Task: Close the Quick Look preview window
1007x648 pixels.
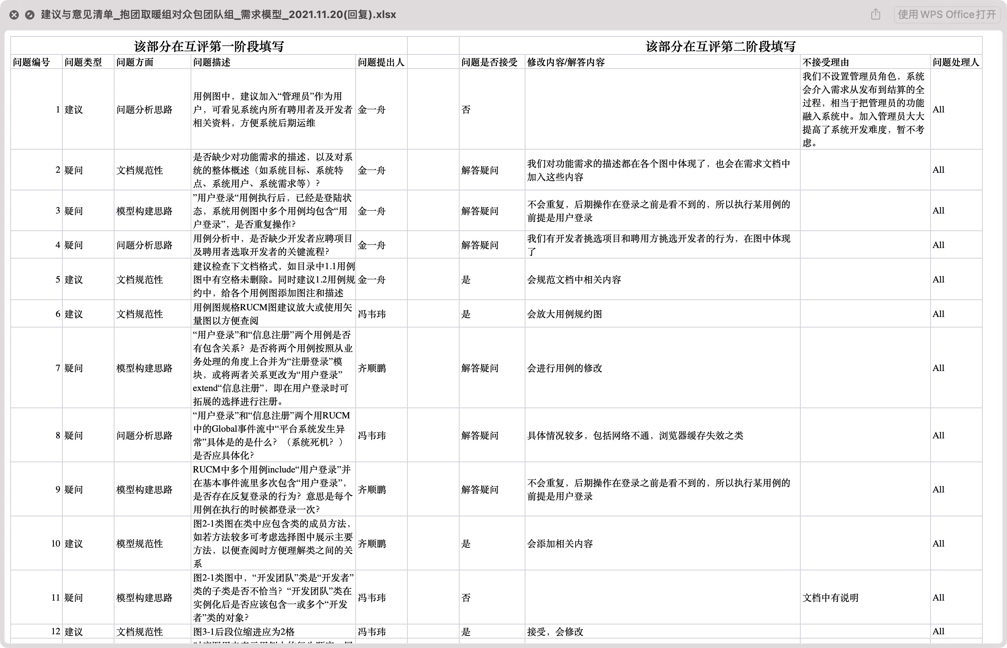Action: (x=14, y=15)
